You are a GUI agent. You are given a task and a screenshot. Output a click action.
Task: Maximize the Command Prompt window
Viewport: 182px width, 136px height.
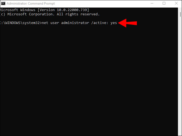pos(164,4)
